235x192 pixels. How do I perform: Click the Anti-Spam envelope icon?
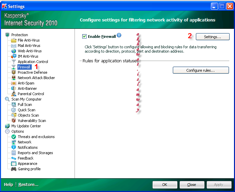coord(14,83)
